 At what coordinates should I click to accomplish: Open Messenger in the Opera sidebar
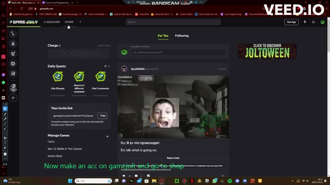pyautogui.click(x=3, y=75)
